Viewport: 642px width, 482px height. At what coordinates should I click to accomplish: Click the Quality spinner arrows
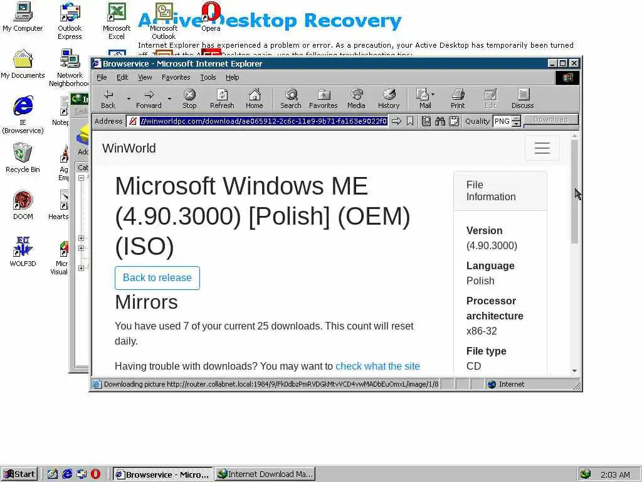click(517, 121)
